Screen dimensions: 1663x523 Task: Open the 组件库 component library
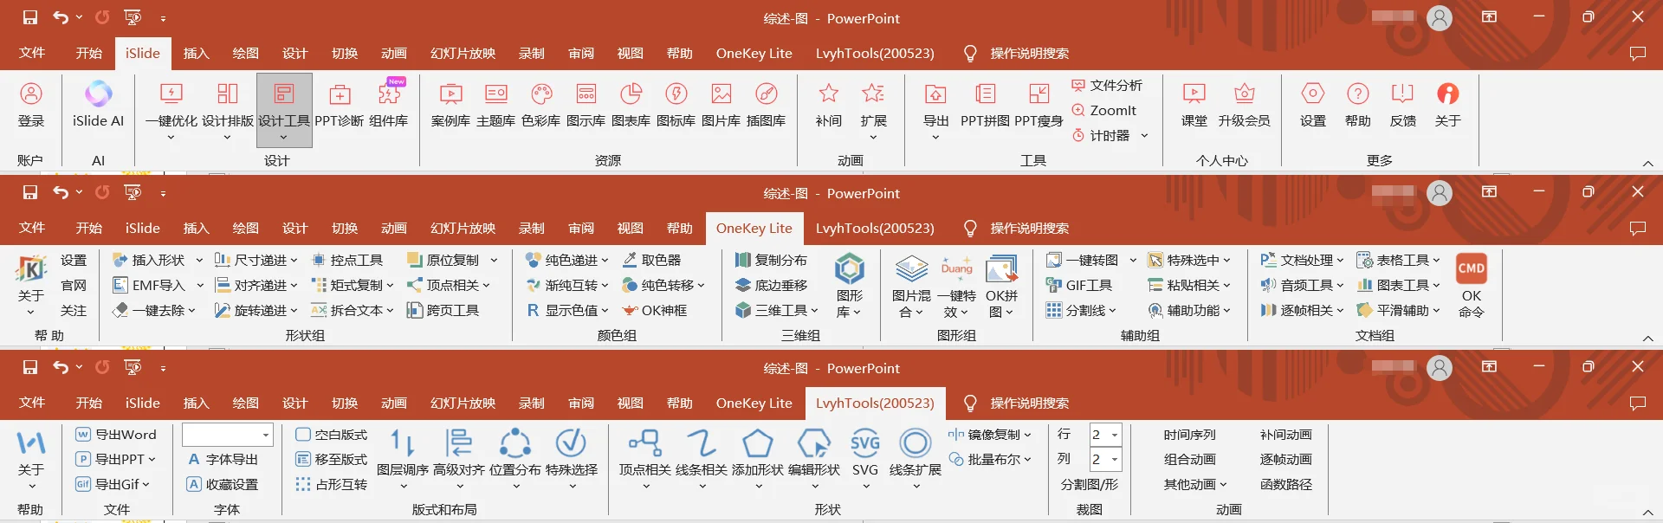pos(389,105)
